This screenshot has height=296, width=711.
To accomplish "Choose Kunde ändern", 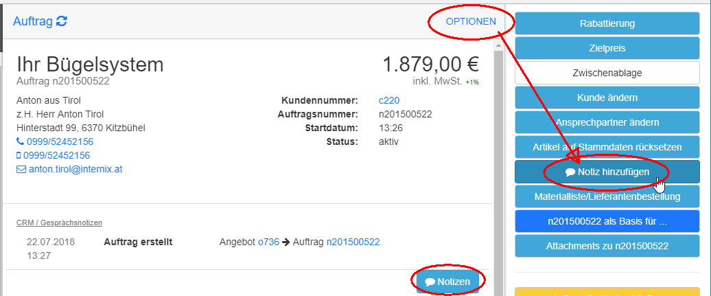I will pyautogui.click(x=607, y=98).
